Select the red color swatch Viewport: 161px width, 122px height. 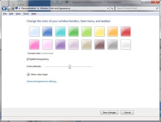pyautogui.click(x=126, y=32)
